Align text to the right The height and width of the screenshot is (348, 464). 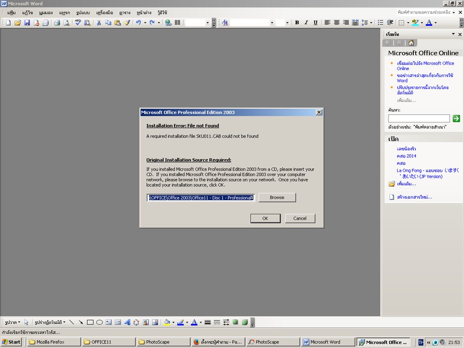[346, 22]
